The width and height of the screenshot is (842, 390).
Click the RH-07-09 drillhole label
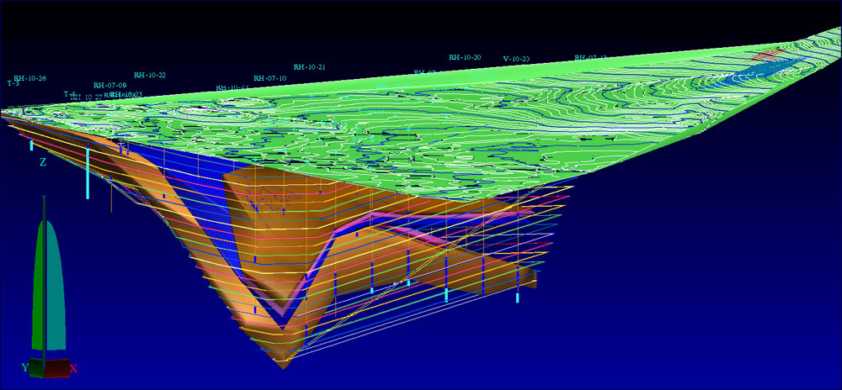109,85
